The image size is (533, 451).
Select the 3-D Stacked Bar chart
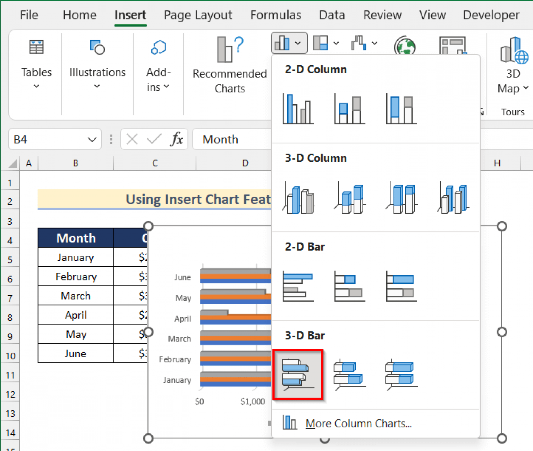pos(349,375)
